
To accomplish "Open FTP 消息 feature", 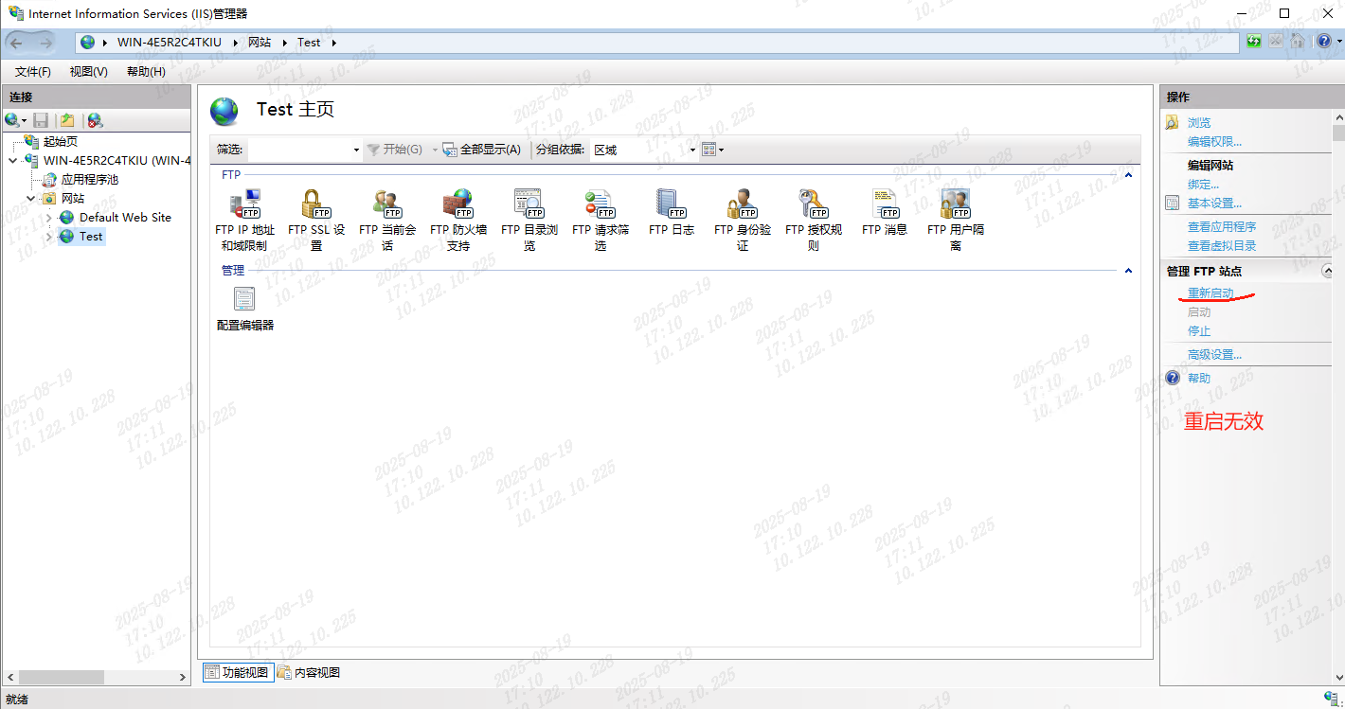I will 885,212.
